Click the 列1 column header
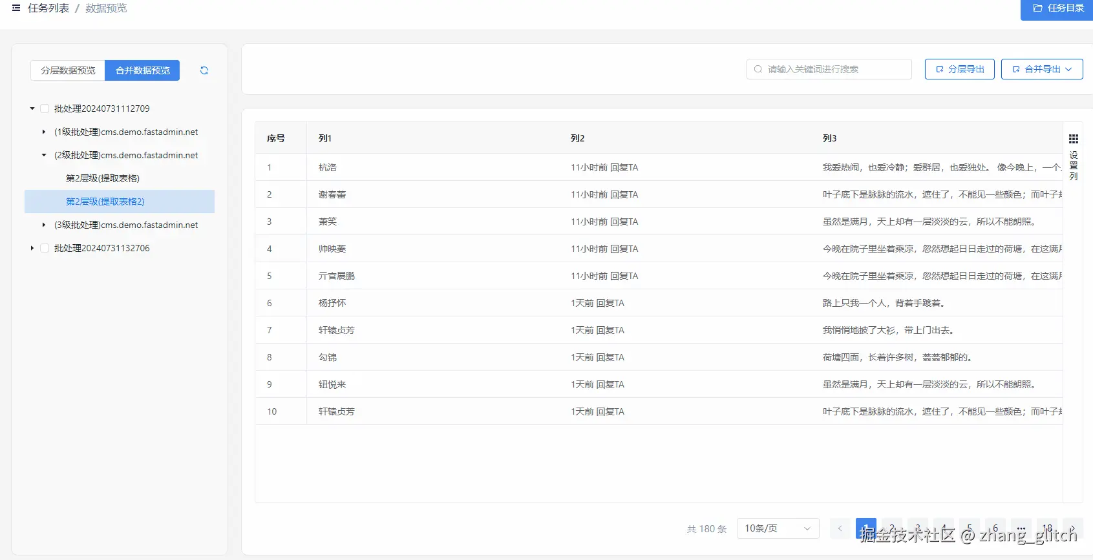The image size is (1093, 560). point(325,138)
